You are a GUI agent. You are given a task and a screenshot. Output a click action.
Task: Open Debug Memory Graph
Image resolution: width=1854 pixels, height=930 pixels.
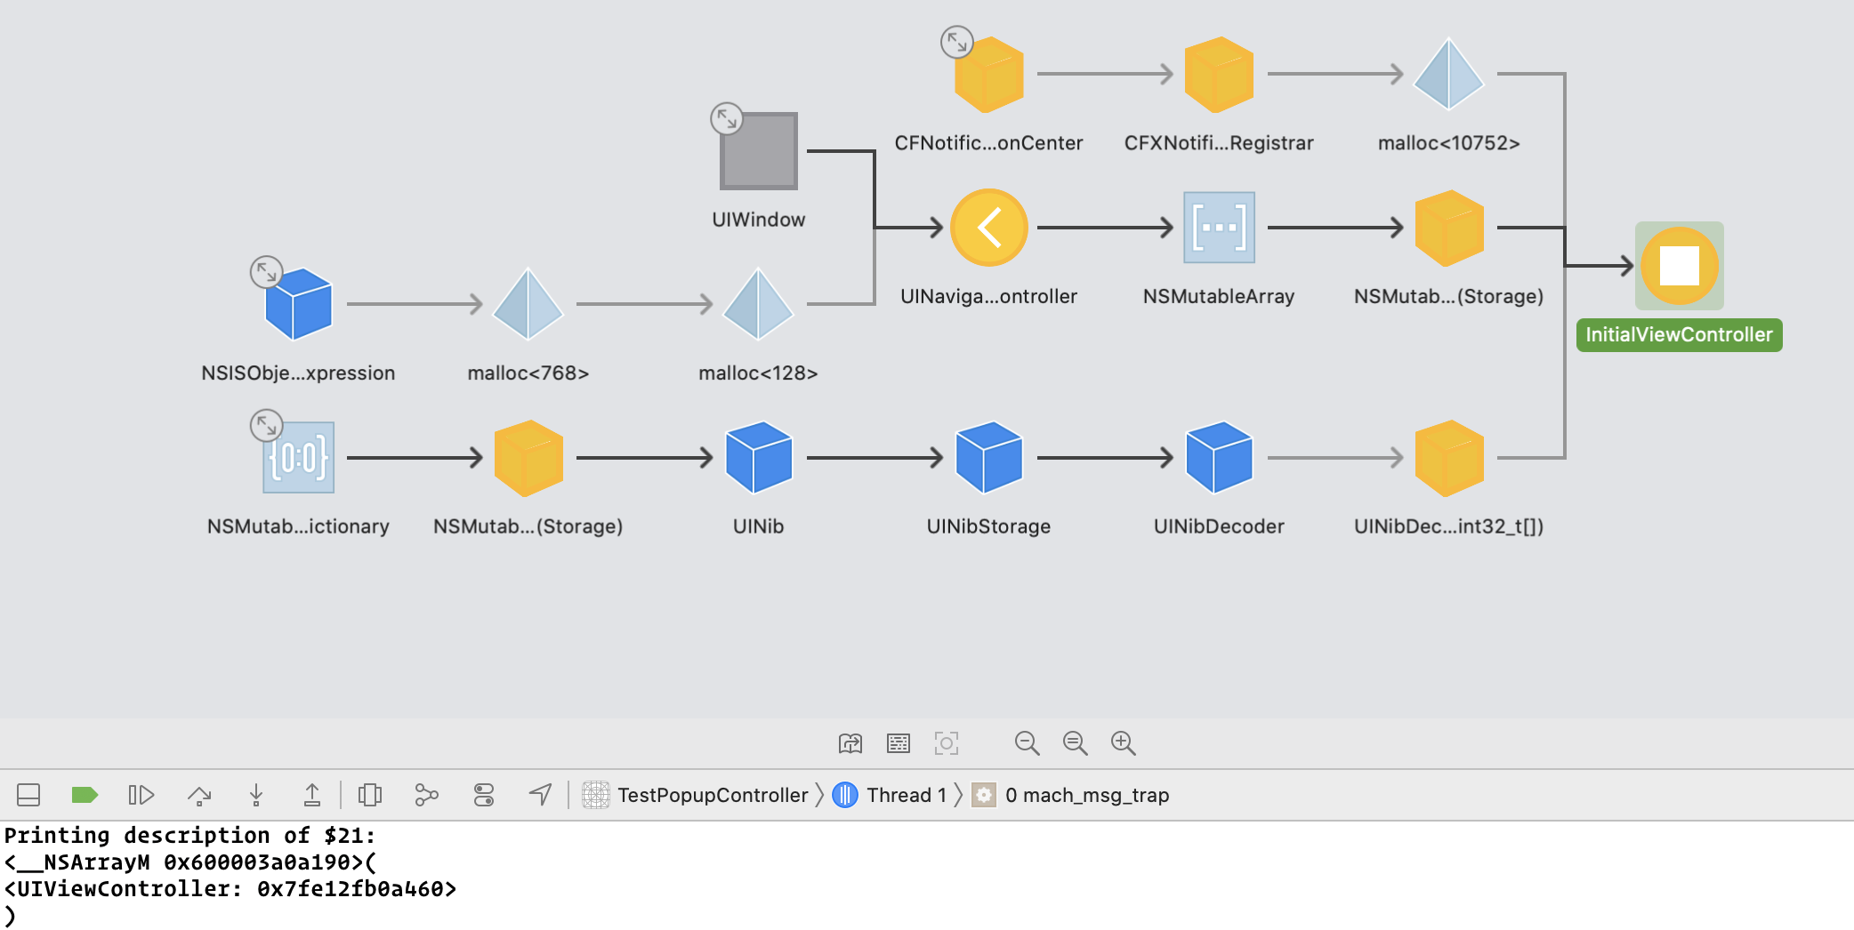427,795
